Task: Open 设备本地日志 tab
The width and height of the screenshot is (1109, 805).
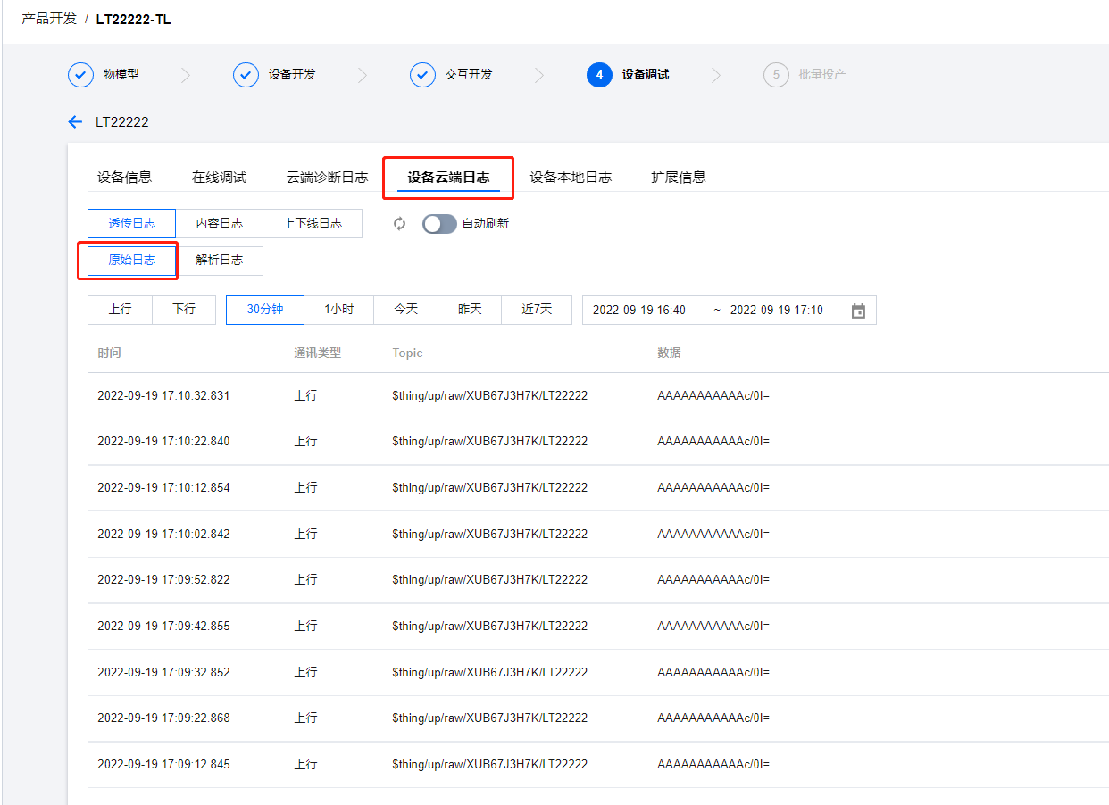Action: (x=571, y=178)
